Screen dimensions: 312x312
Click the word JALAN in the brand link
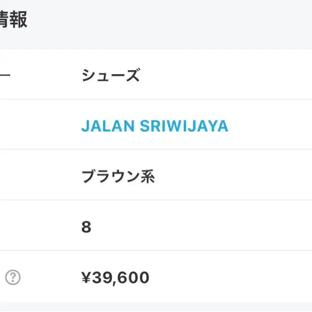(x=108, y=126)
